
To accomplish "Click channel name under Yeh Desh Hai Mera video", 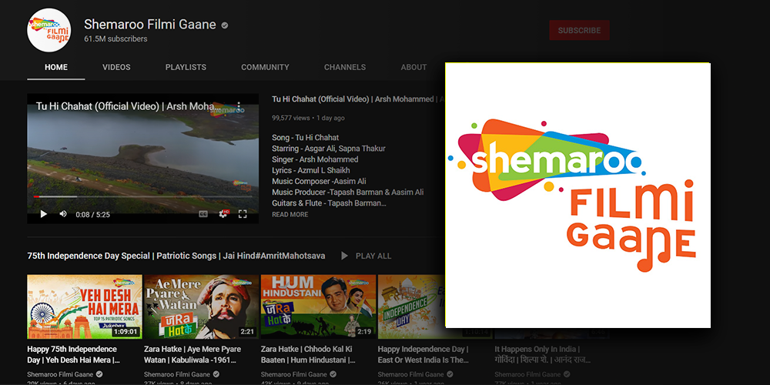I will click(60, 374).
